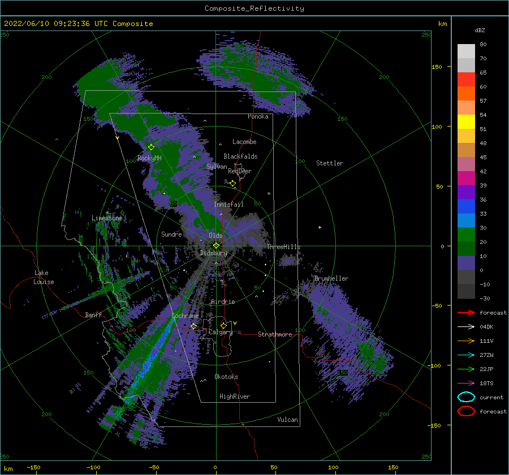Click the 150 tick on right axis
The height and width of the screenshot is (475, 509).
coord(437,67)
